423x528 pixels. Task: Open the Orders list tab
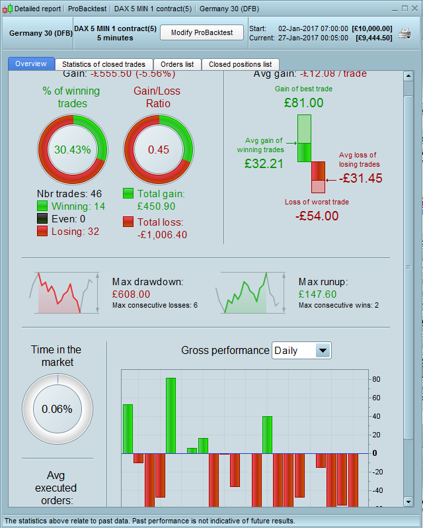[x=177, y=64]
